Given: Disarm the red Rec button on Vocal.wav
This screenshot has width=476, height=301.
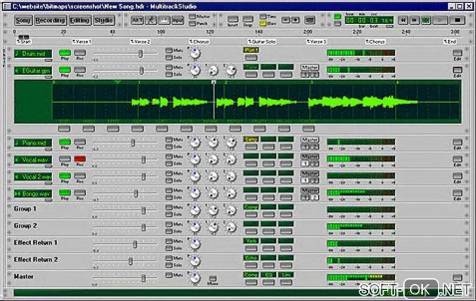Looking at the screenshot, I should [x=80, y=159].
